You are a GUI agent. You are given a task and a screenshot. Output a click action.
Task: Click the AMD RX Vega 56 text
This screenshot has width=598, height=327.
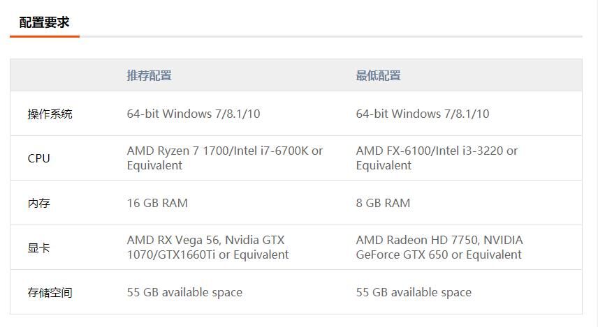click(x=172, y=240)
